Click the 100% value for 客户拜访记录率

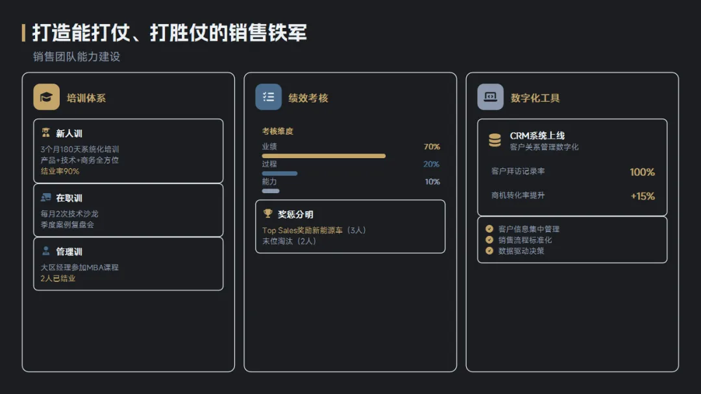point(642,172)
